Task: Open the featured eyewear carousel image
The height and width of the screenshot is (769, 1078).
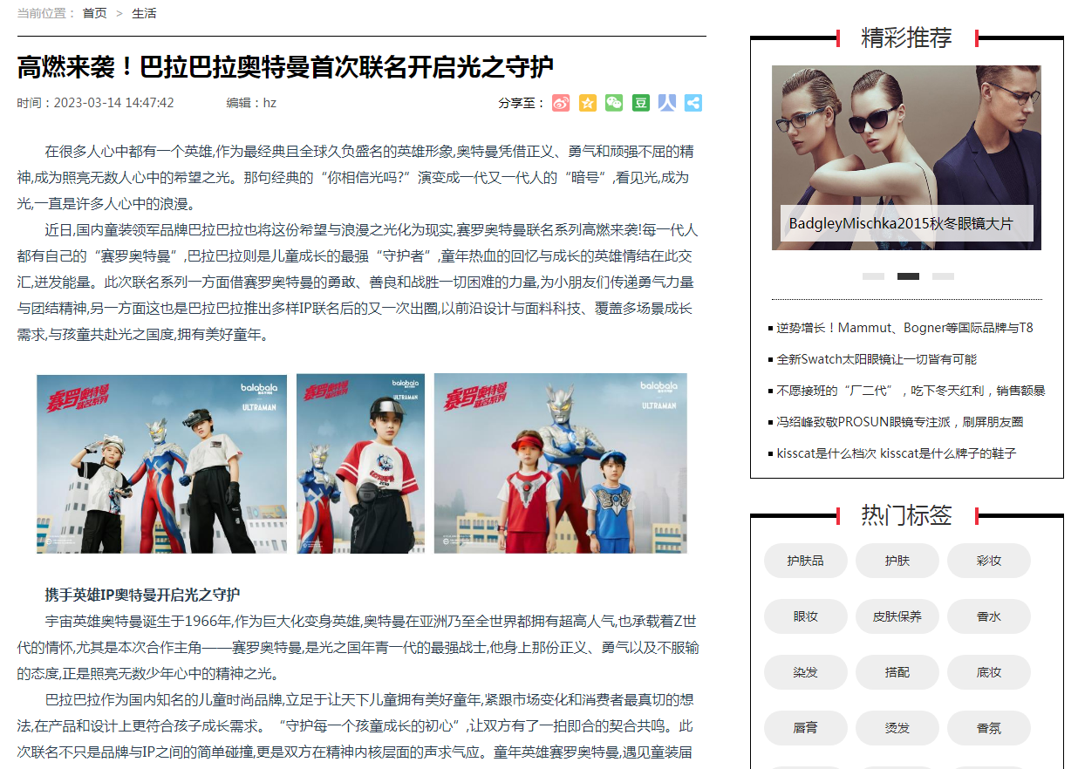Action: [x=906, y=158]
